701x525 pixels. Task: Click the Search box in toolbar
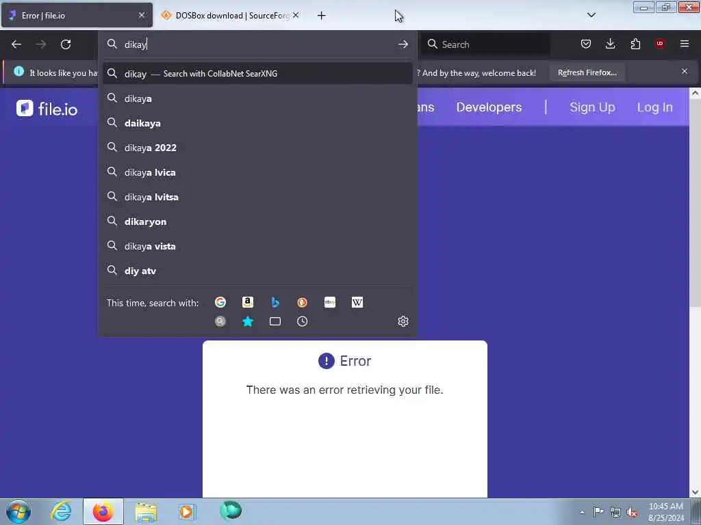pos(486,44)
